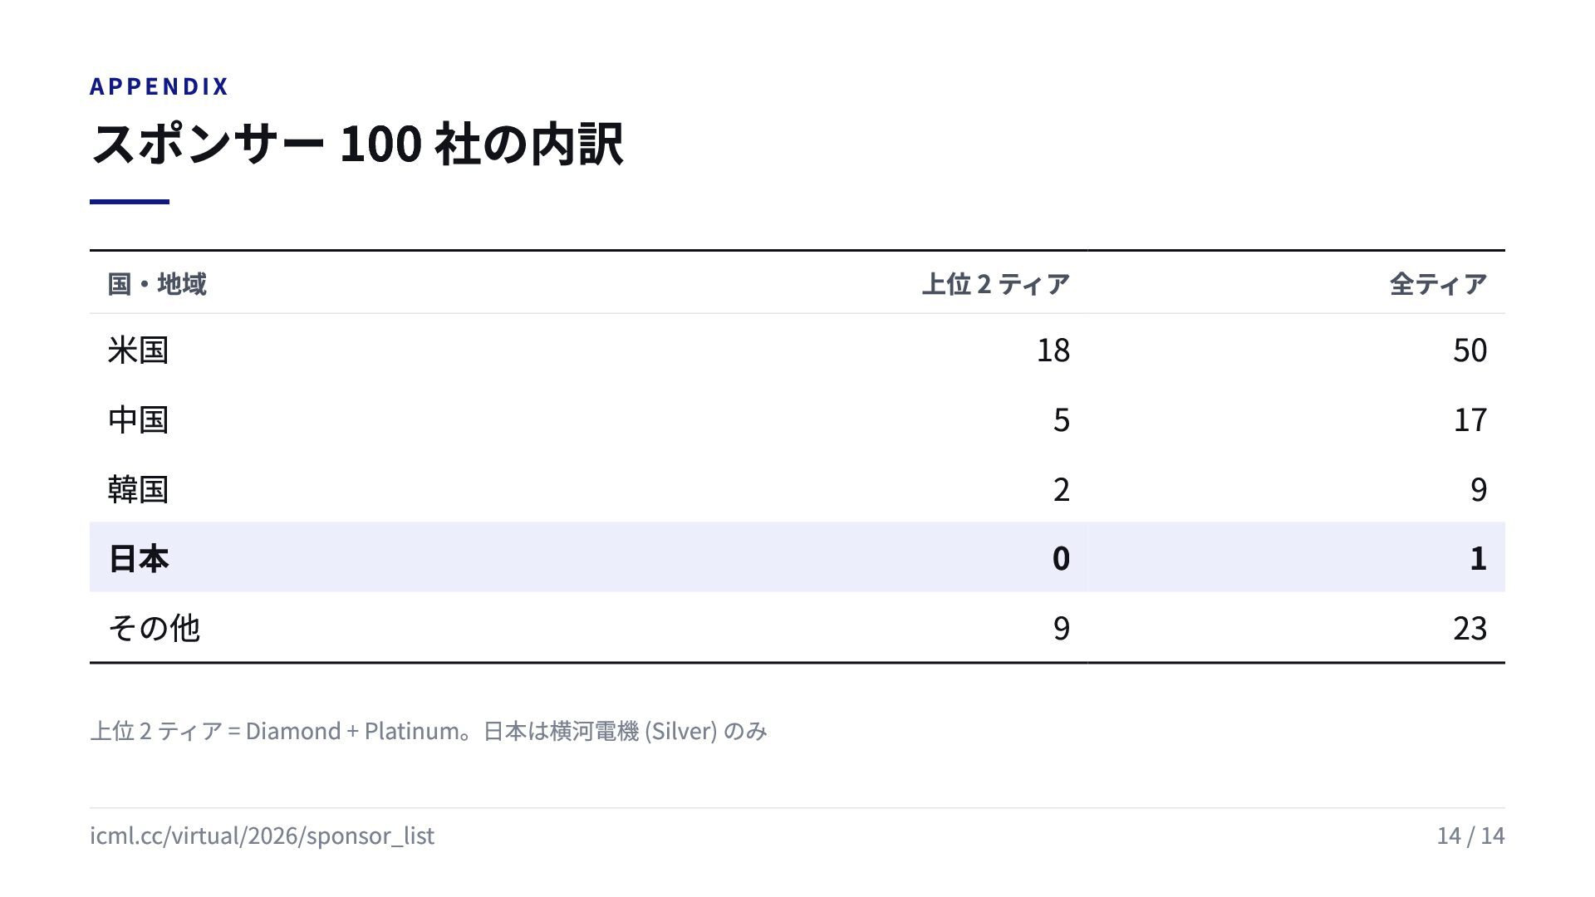Click the 米国 top-tier value 18
Viewport: 1595px width, 897px height.
coord(1053,350)
